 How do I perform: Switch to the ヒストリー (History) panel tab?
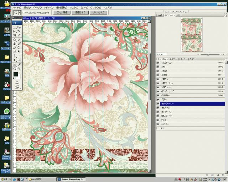(183, 59)
